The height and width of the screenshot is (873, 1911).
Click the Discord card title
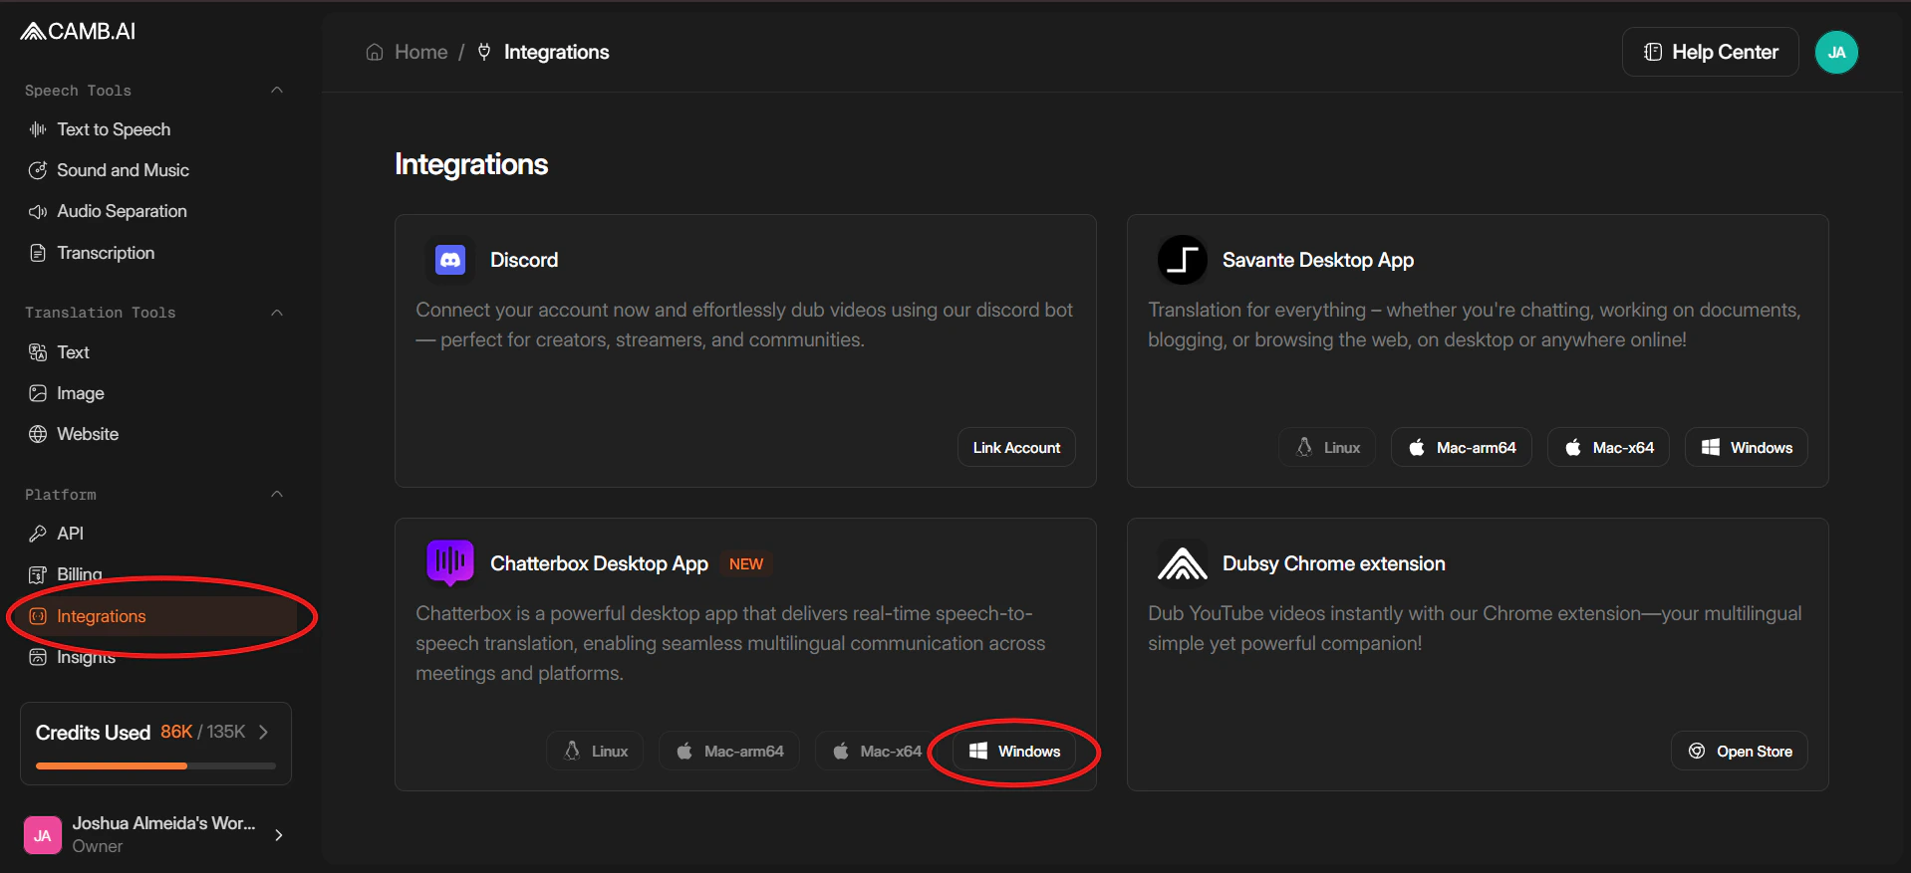(x=524, y=260)
